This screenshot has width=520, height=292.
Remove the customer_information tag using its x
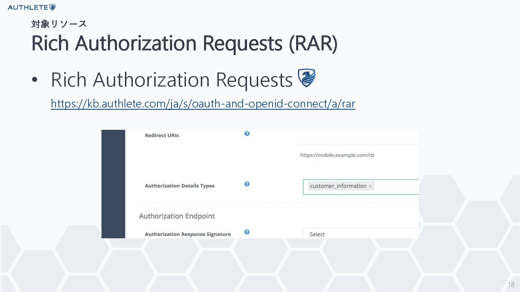(370, 186)
